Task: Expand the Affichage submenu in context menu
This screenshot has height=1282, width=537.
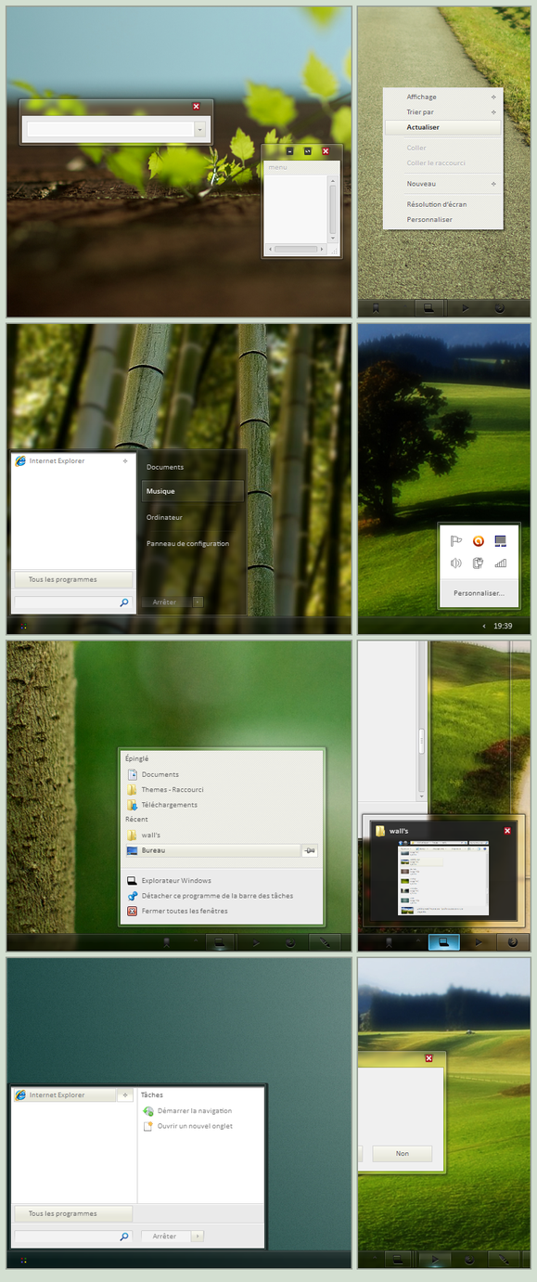Action: pyautogui.click(x=493, y=97)
